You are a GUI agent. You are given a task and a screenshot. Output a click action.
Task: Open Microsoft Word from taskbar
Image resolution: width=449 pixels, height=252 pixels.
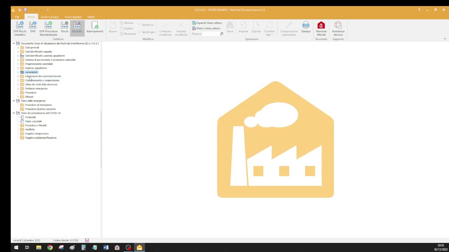(106, 247)
